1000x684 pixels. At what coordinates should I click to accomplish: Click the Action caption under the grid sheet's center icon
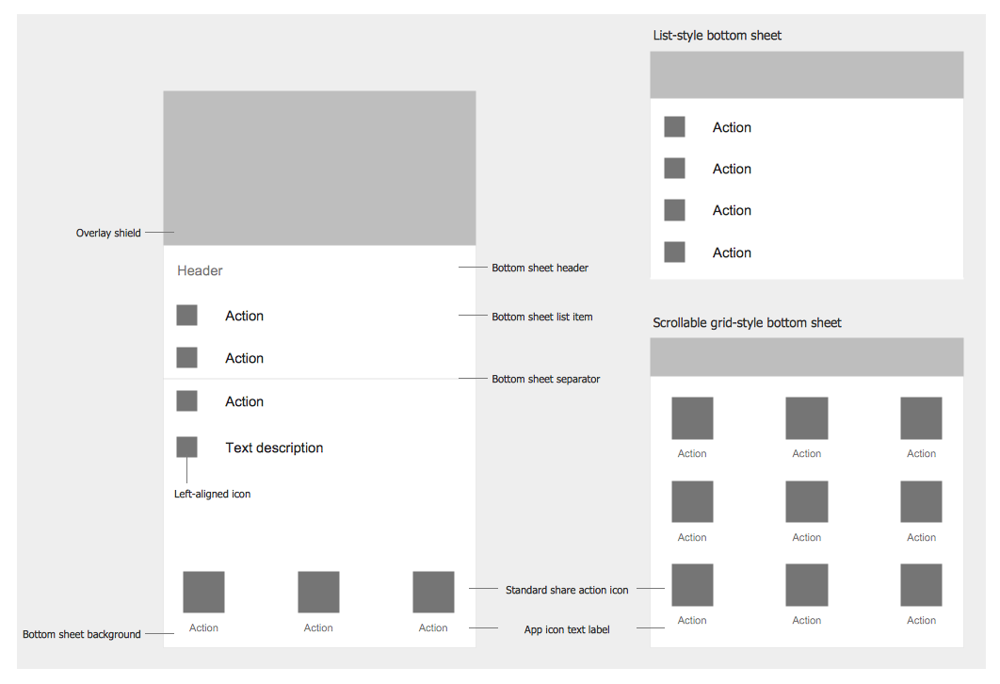(x=807, y=537)
